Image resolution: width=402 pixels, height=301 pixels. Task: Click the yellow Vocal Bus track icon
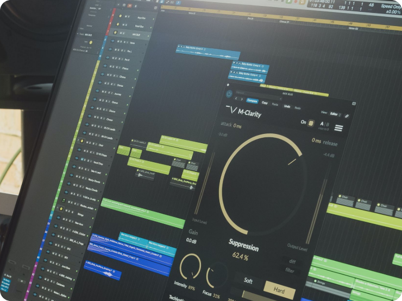118,24
